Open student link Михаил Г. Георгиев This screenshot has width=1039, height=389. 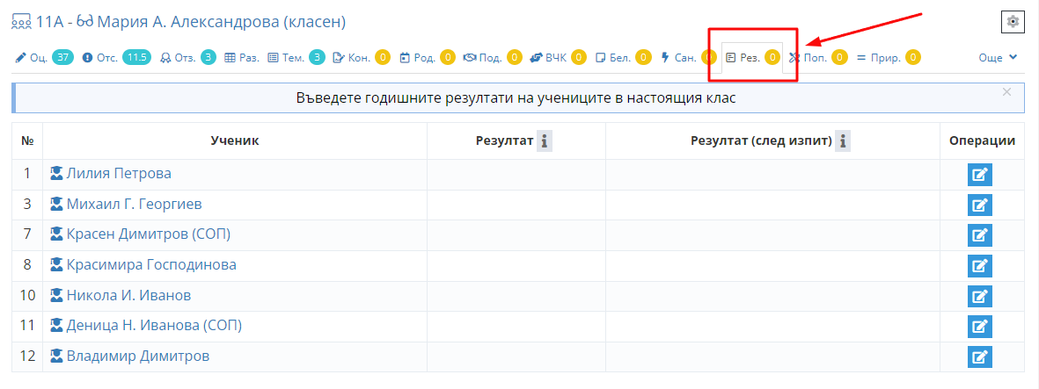pyautogui.click(x=134, y=205)
